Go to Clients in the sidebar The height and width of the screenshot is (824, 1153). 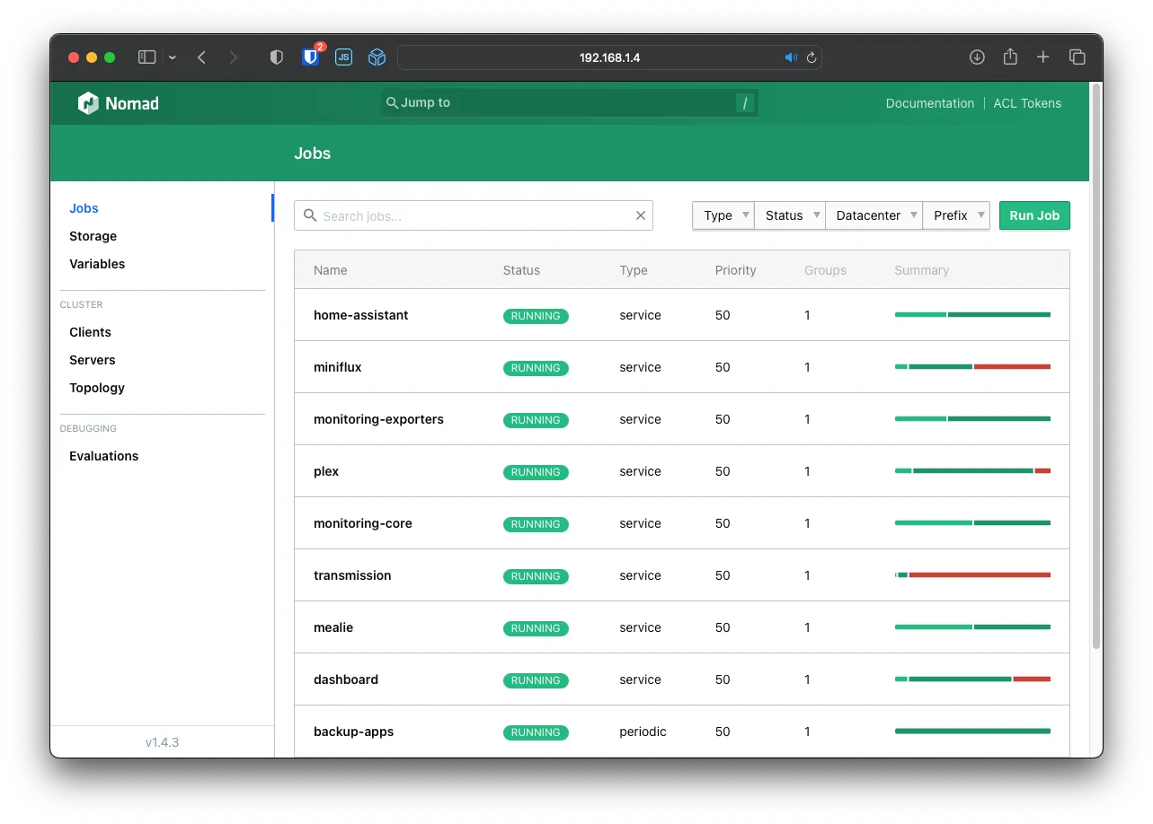[x=90, y=332]
